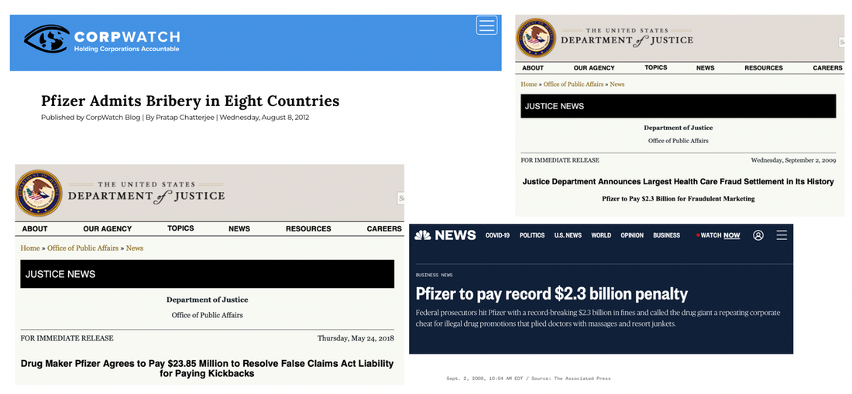
Task: Open the NBC News user account icon
Action: tap(758, 235)
